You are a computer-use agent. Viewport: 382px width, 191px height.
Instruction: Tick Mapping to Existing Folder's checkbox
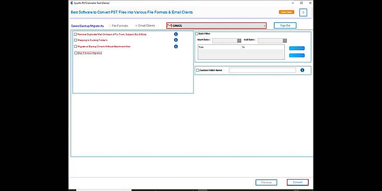click(x=76, y=40)
